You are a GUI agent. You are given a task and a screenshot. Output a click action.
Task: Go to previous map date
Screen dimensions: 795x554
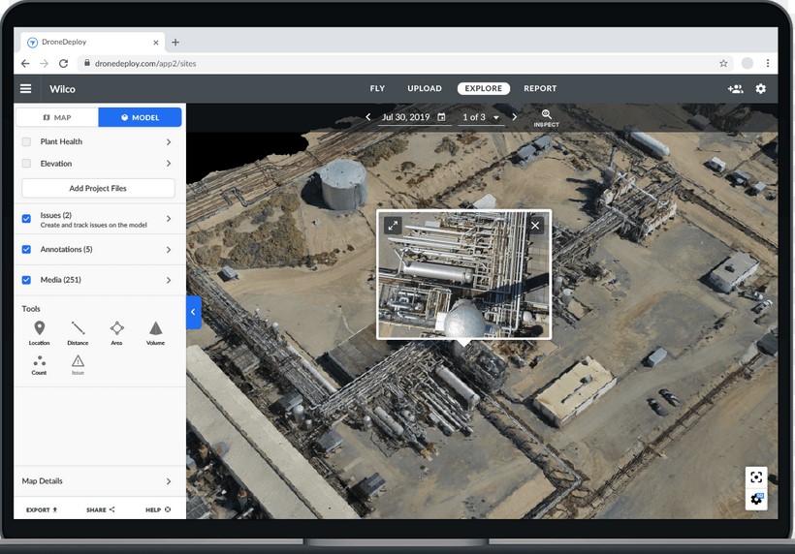click(368, 117)
